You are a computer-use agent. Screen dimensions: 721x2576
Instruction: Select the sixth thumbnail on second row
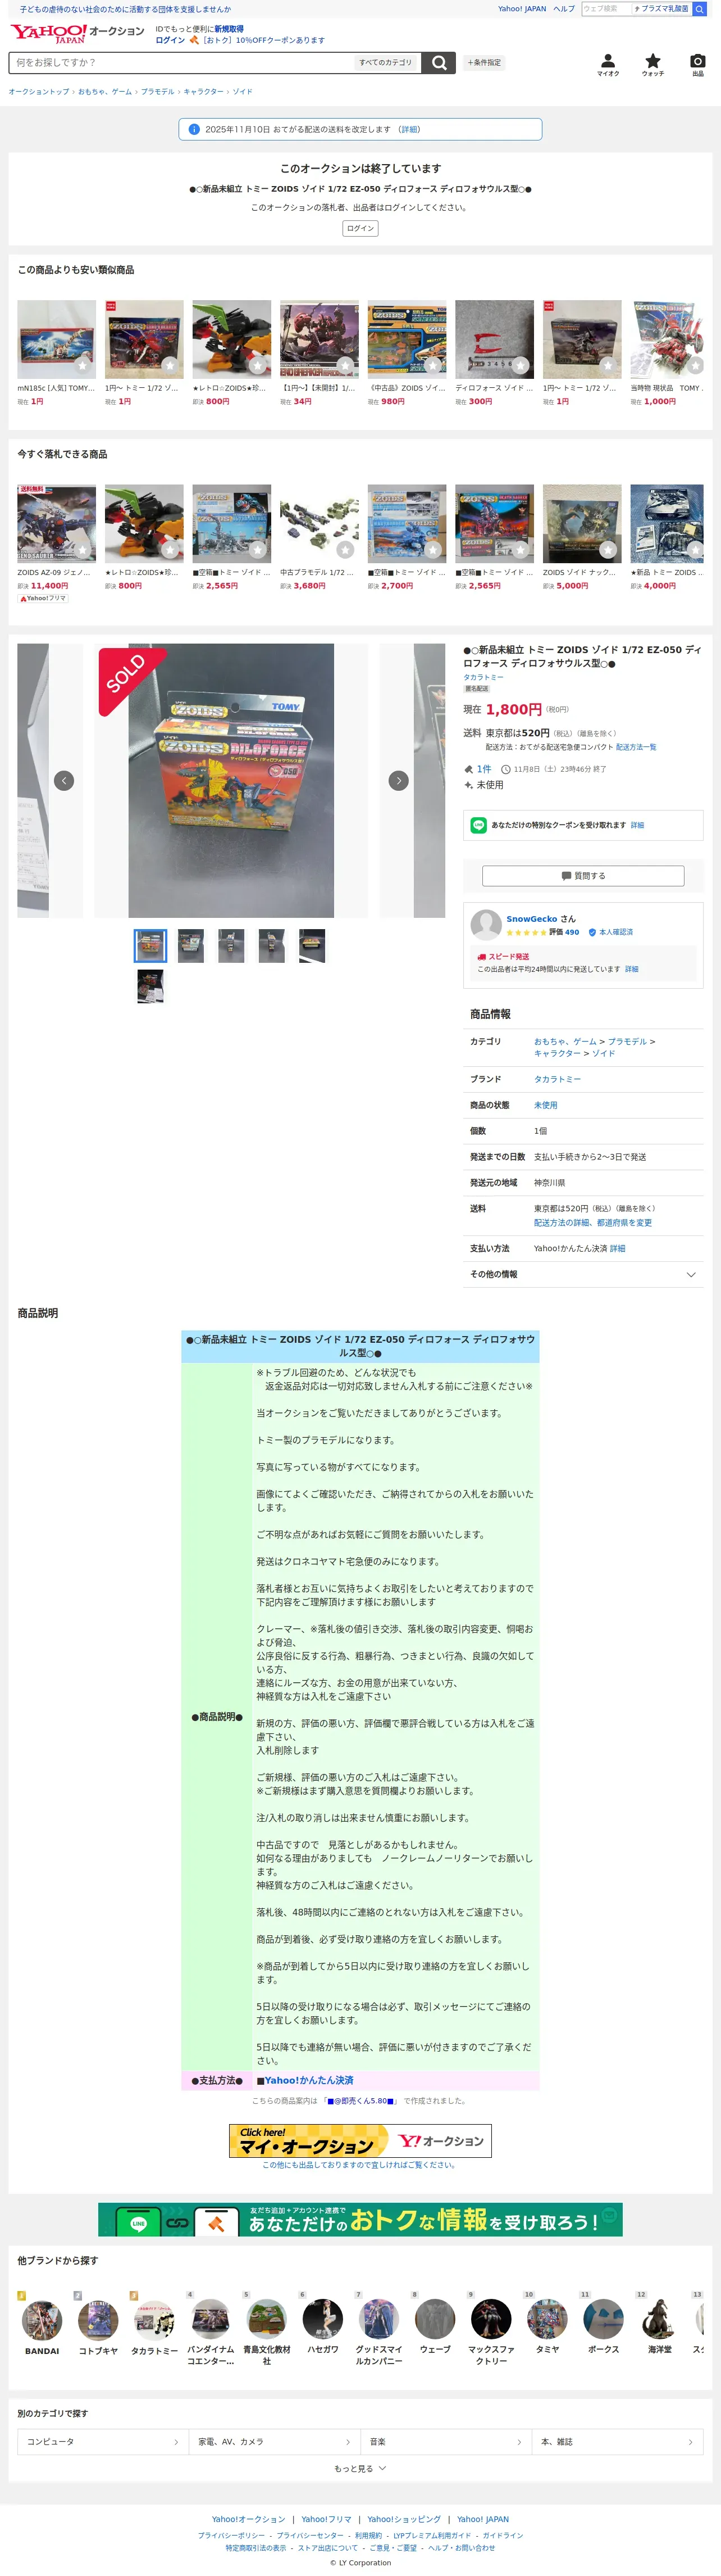(151, 986)
